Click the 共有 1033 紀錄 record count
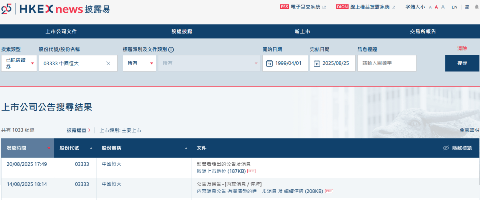This screenshot has width=480, height=200. [x=18, y=130]
